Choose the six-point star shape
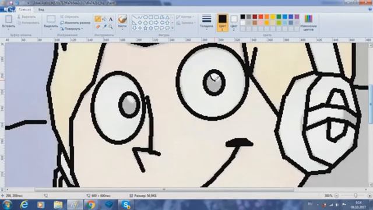 [151, 28]
